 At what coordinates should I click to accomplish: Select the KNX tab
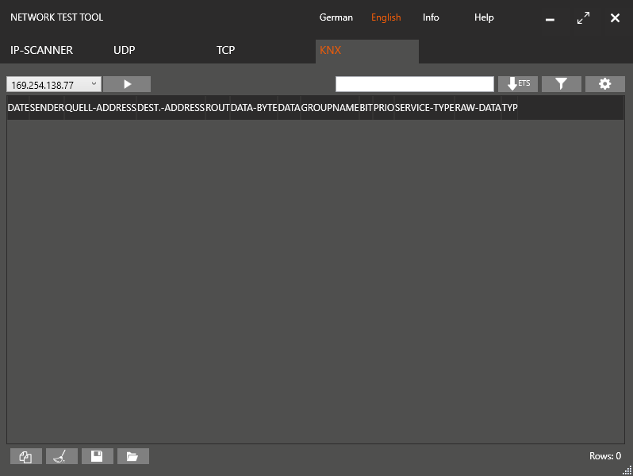(331, 51)
